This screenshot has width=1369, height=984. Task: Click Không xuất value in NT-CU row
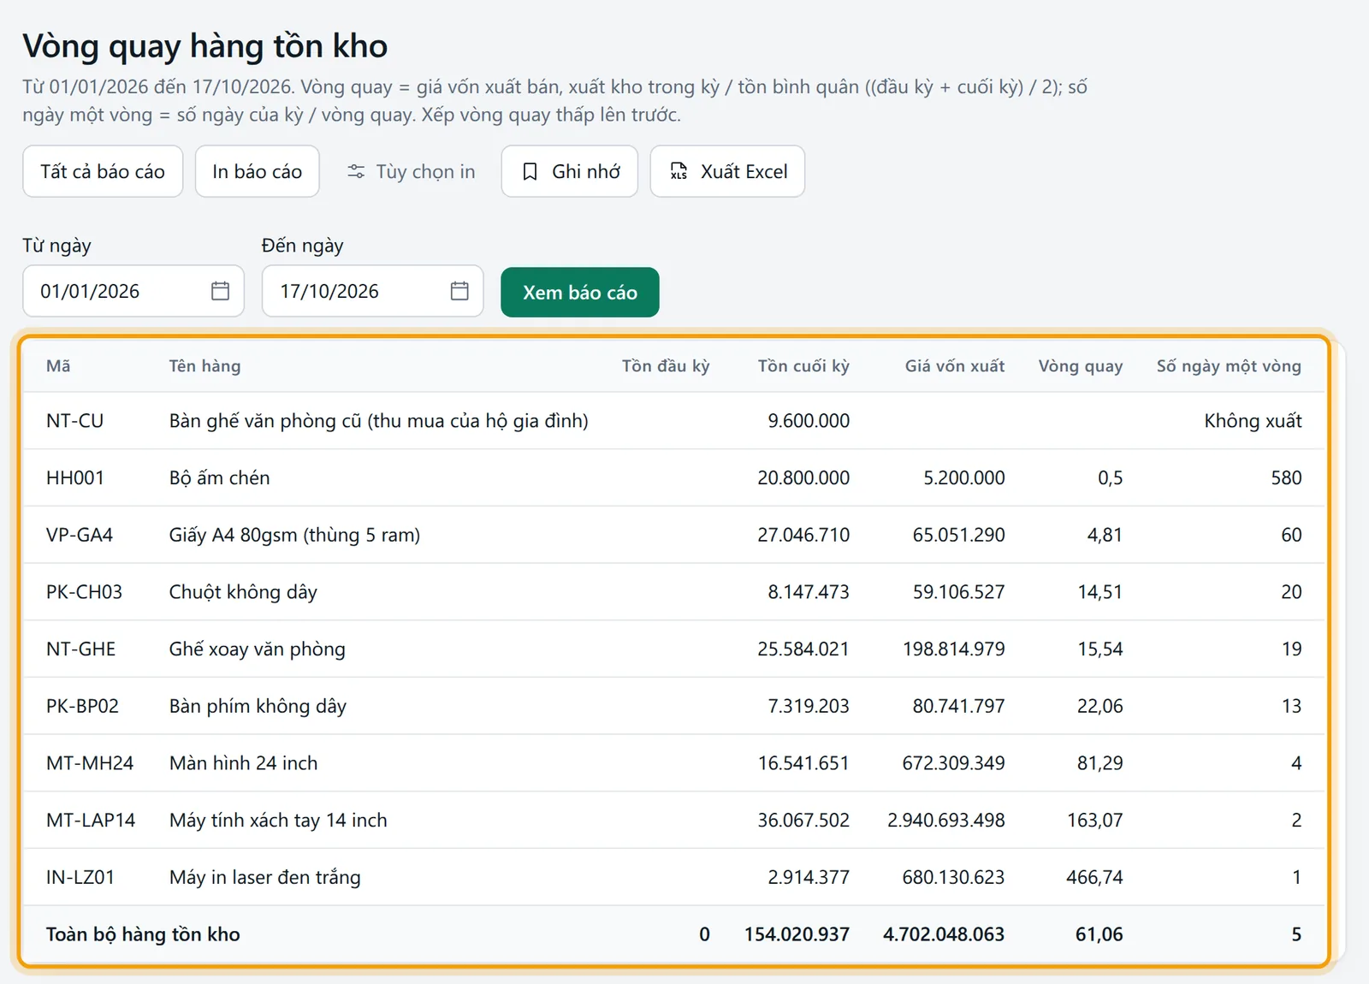1253,421
